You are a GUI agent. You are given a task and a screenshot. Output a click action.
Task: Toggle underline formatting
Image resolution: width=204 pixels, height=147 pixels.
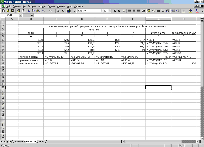pos(123,11)
